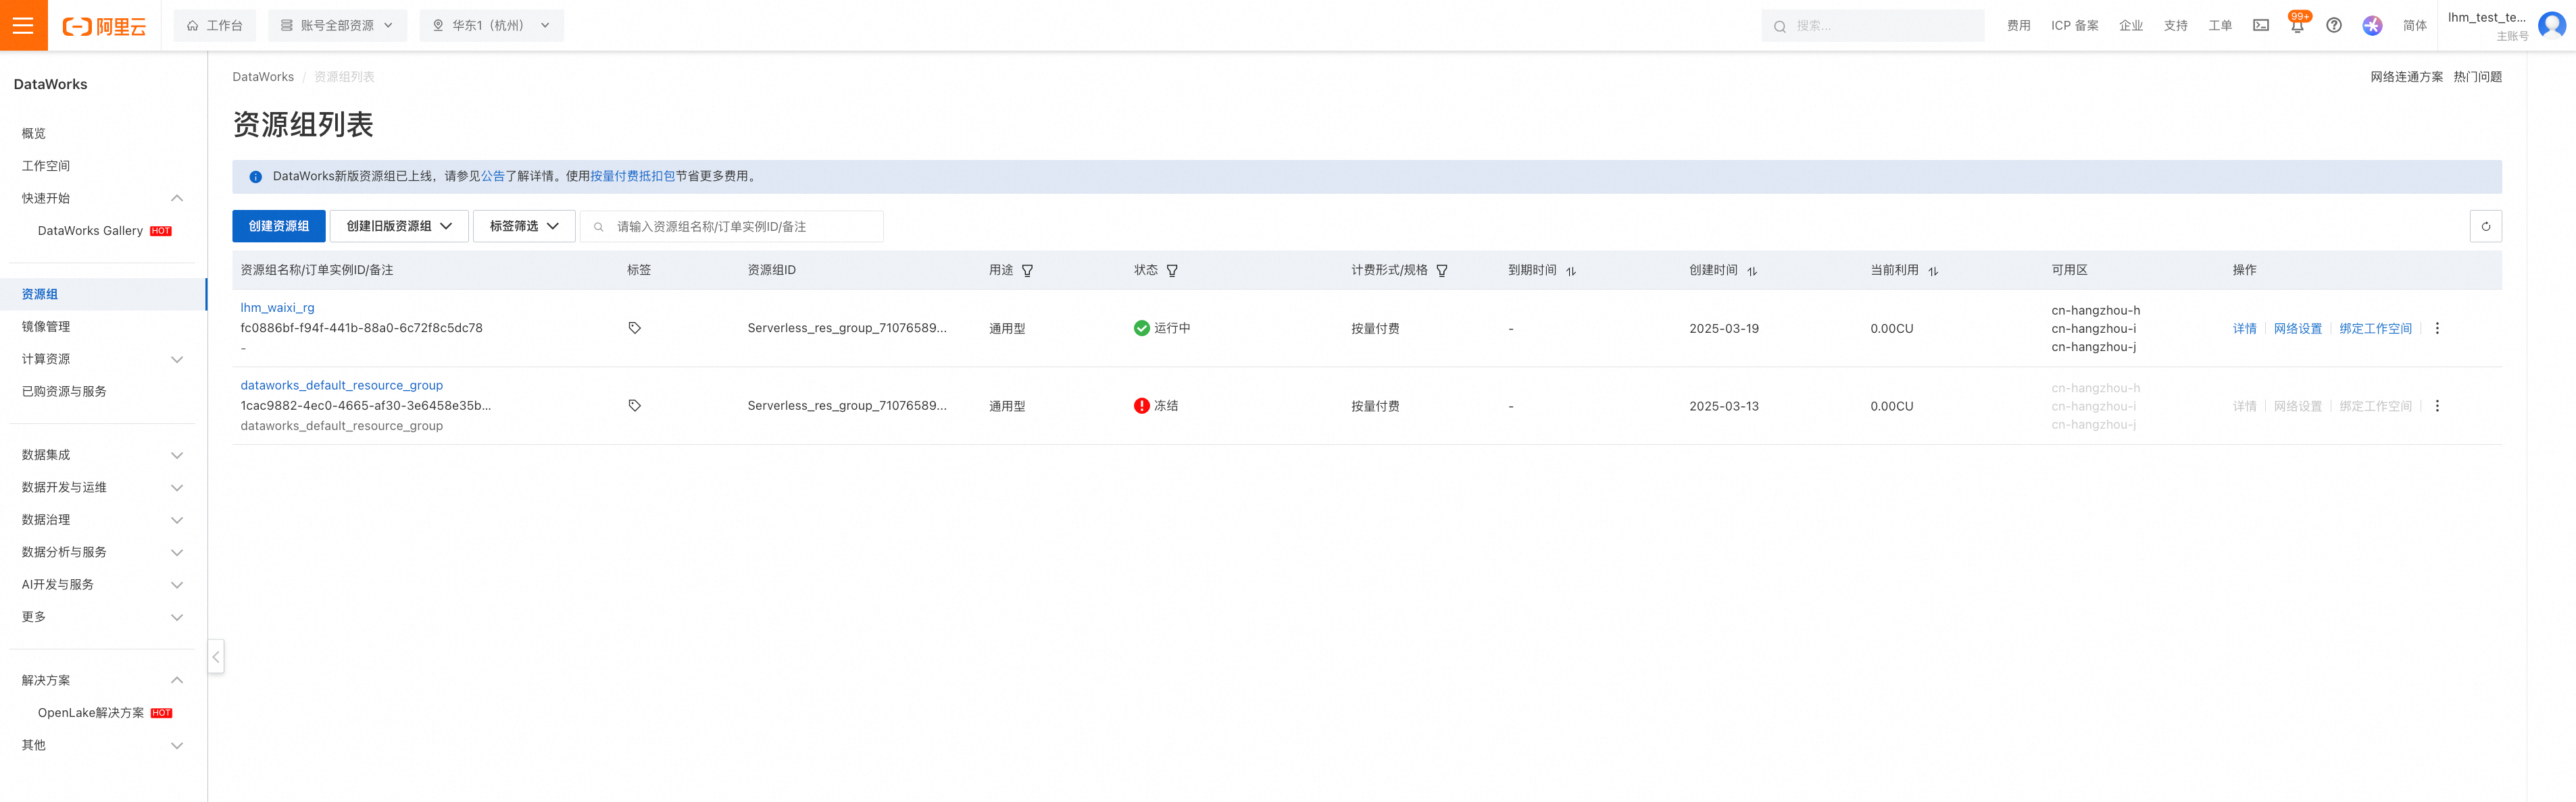Focus the top global search box
Image resolution: width=2576 pixels, height=802 pixels.
point(1873,26)
